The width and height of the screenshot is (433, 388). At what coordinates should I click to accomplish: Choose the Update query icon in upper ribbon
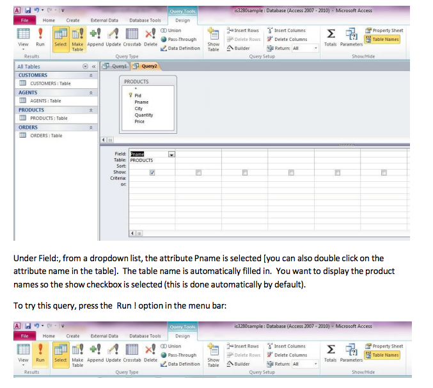point(113,34)
